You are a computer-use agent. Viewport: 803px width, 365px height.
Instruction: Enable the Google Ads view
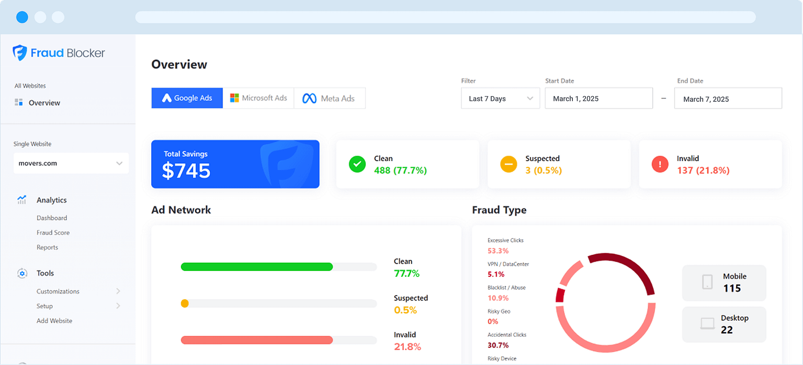pos(187,98)
